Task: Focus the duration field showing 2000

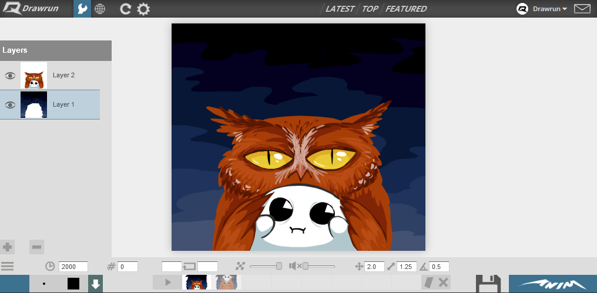Action: coord(73,267)
